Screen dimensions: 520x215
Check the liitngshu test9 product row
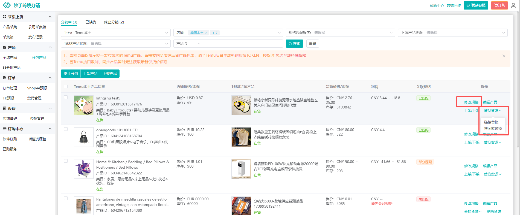click(x=66, y=97)
